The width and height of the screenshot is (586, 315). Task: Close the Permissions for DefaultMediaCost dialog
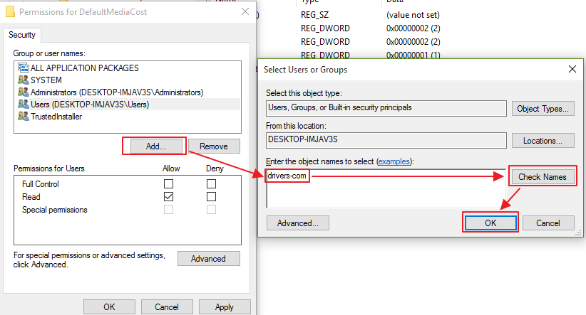[245, 11]
